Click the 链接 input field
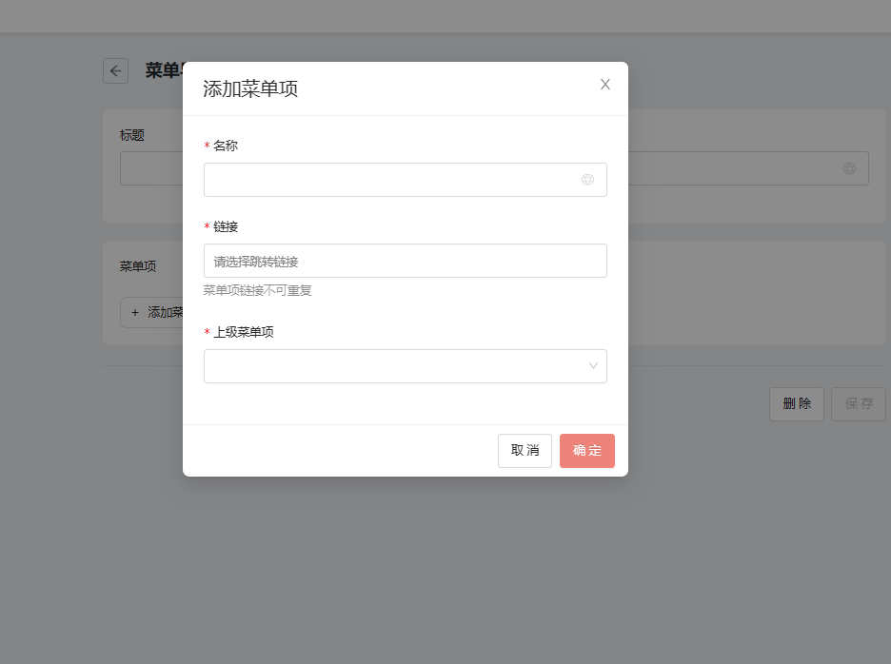 (x=406, y=261)
